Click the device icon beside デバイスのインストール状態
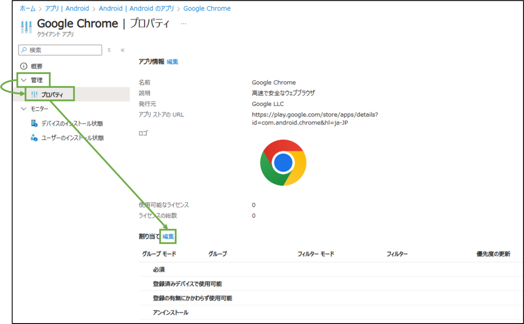This screenshot has width=524, height=324. click(x=34, y=124)
